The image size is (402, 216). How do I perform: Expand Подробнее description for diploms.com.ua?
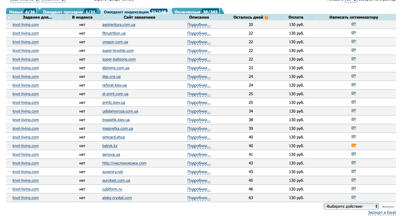[x=199, y=68]
